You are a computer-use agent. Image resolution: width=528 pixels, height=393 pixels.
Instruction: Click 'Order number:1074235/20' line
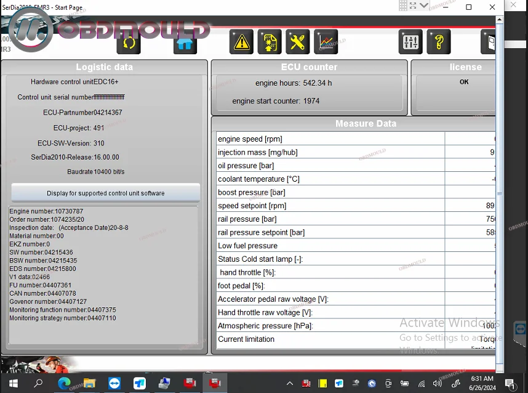47,219
